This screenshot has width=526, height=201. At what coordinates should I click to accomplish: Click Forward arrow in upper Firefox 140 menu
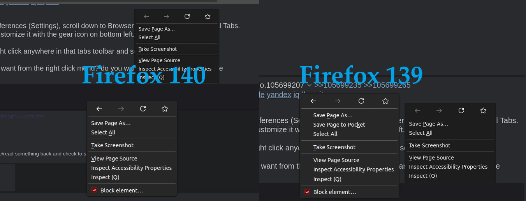(167, 16)
